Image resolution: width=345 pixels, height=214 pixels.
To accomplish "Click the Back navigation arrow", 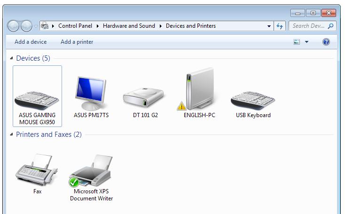I will click(13, 26).
